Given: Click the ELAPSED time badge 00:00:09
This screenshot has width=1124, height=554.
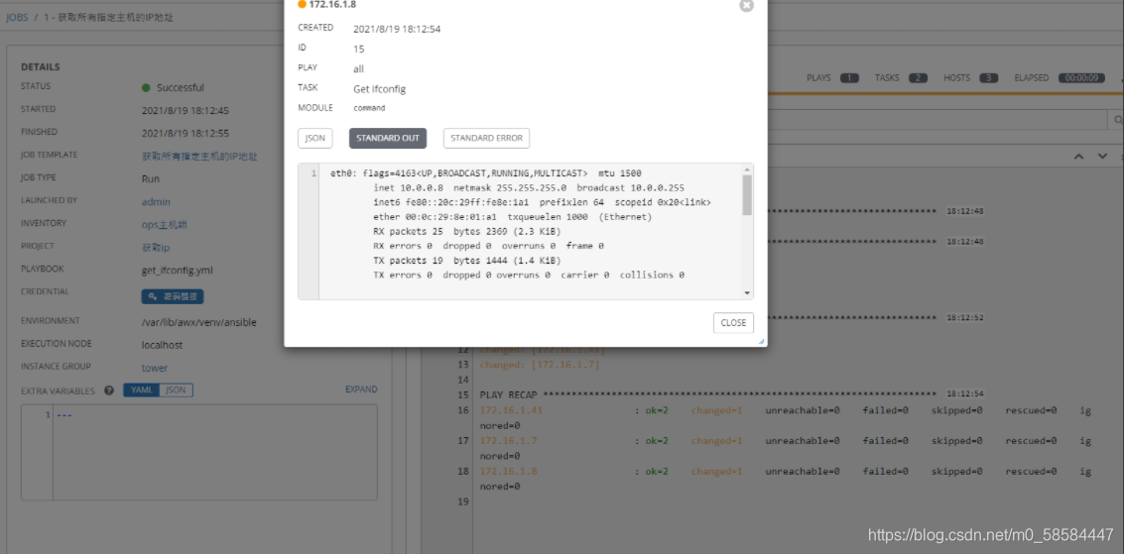Looking at the screenshot, I should (1082, 78).
